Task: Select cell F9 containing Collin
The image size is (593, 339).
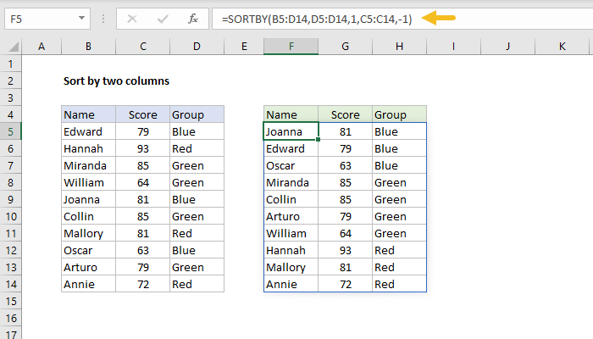Action: click(x=291, y=199)
